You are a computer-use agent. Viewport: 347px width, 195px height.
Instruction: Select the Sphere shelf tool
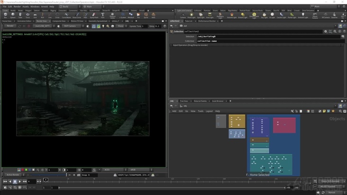(13, 15)
